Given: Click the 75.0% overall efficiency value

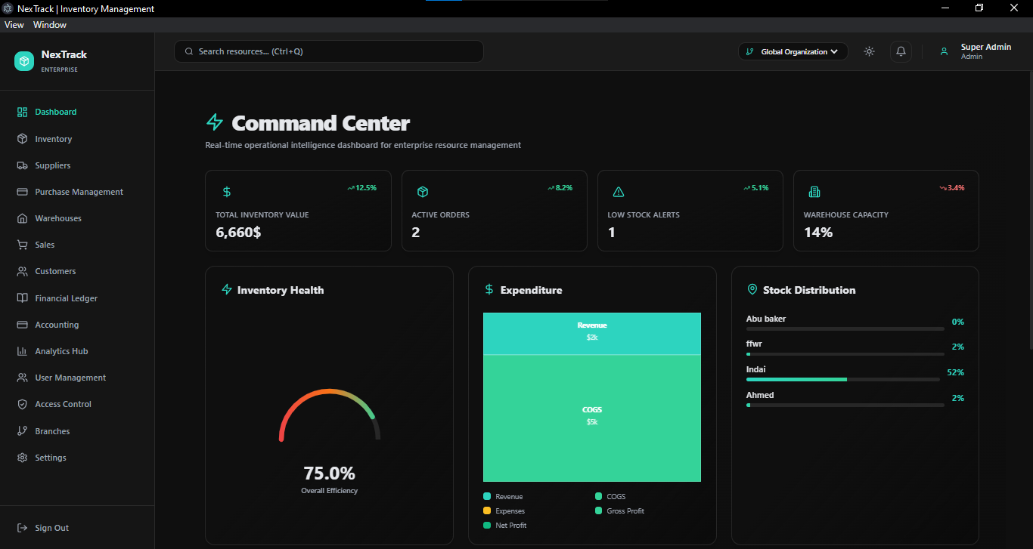Looking at the screenshot, I should tap(329, 473).
